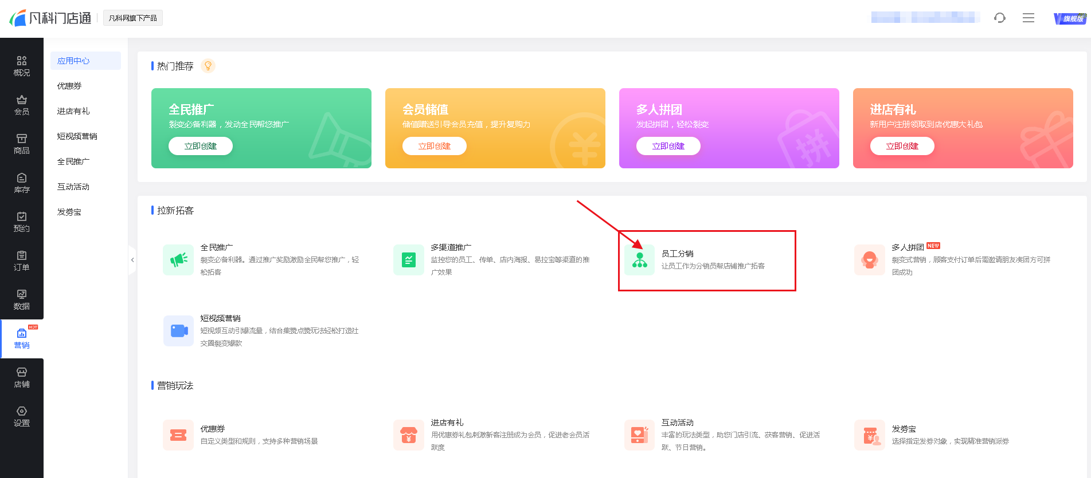Click the 凡科网旗下产品 tag

[x=133, y=18]
